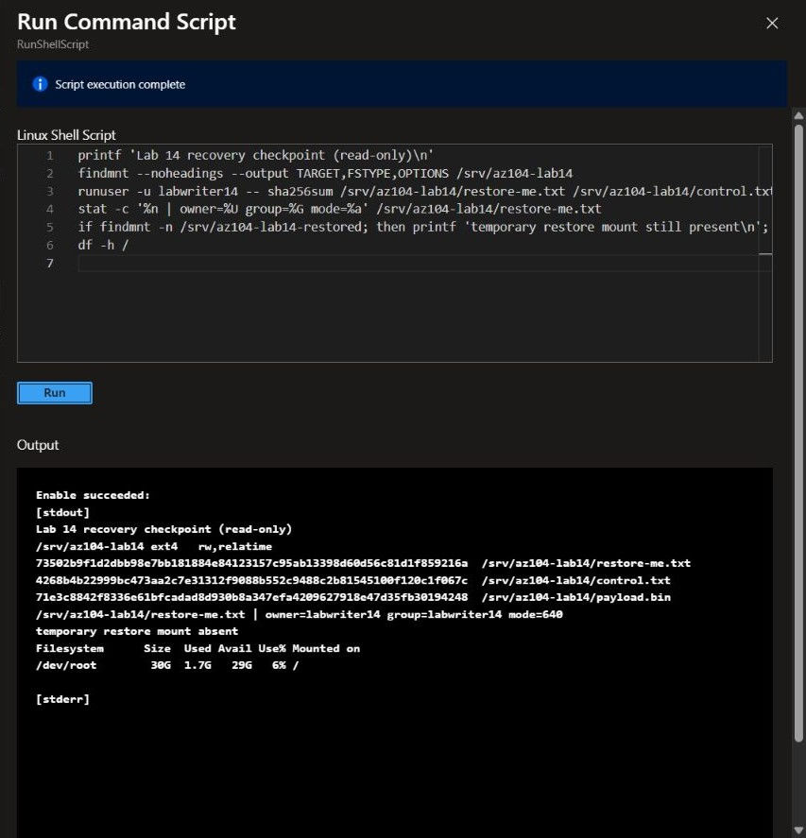Click the 'Script execution complete' message
This screenshot has height=838, width=806.
coord(120,84)
